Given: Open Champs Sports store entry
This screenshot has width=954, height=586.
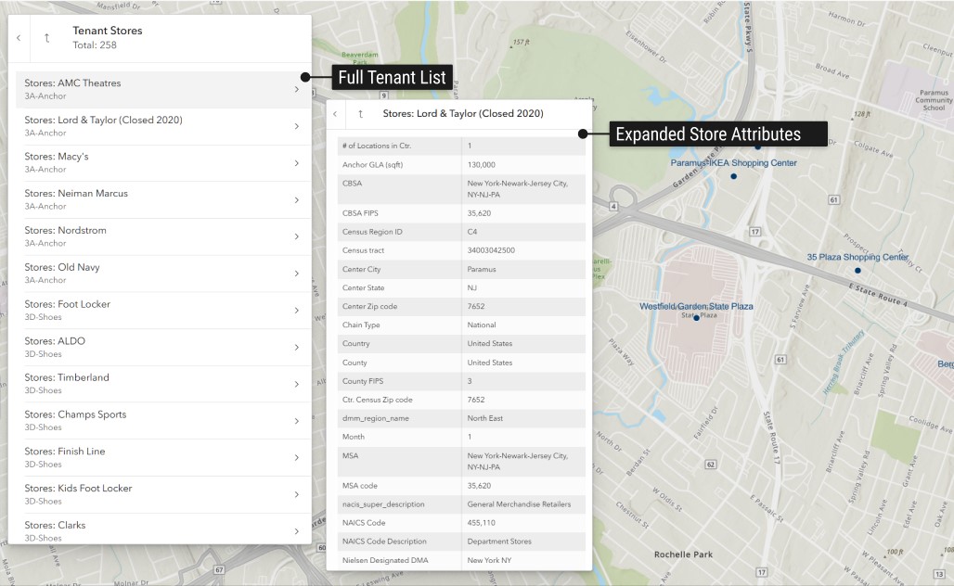Looking at the screenshot, I should coord(158,420).
